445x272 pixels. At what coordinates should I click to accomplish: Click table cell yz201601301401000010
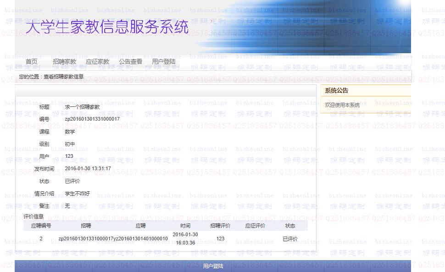[140, 239]
